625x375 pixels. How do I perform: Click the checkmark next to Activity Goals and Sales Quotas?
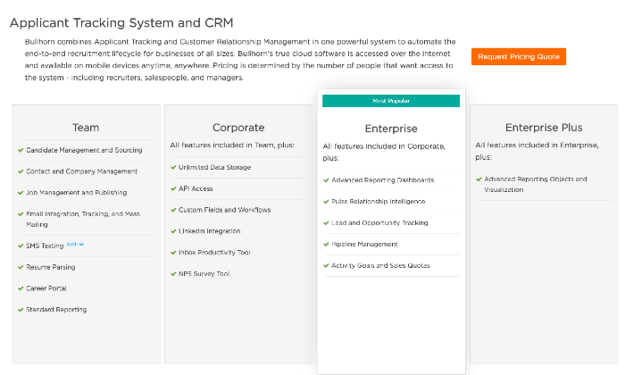click(326, 265)
